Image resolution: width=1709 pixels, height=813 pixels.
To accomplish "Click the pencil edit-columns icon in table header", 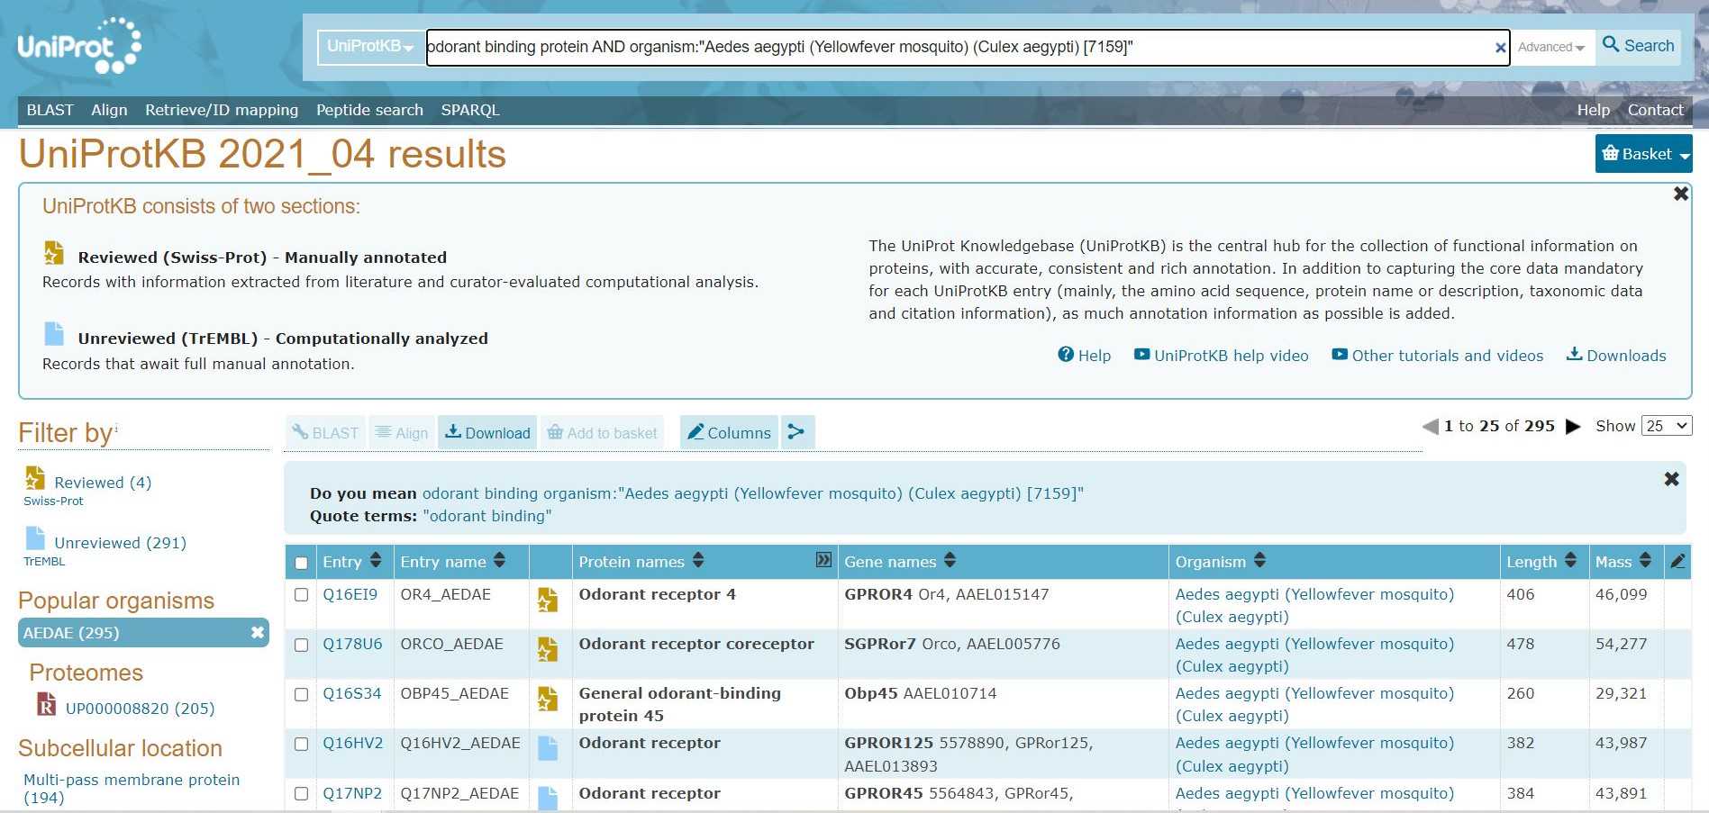I will point(1677,562).
